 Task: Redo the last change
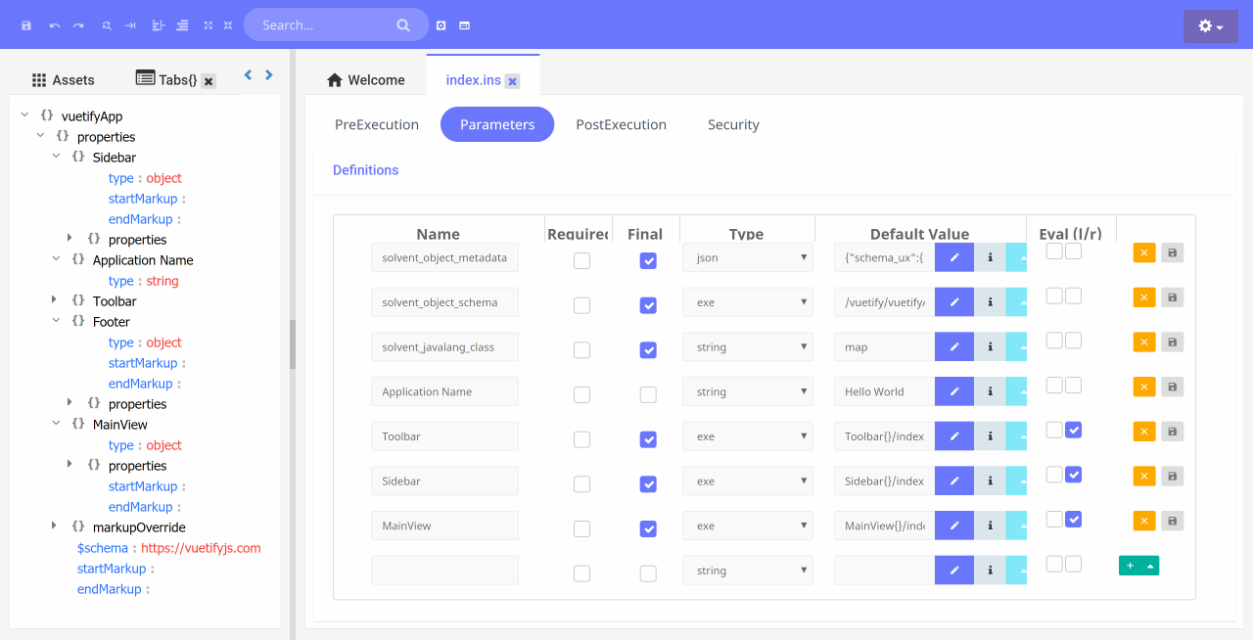(77, 24)
